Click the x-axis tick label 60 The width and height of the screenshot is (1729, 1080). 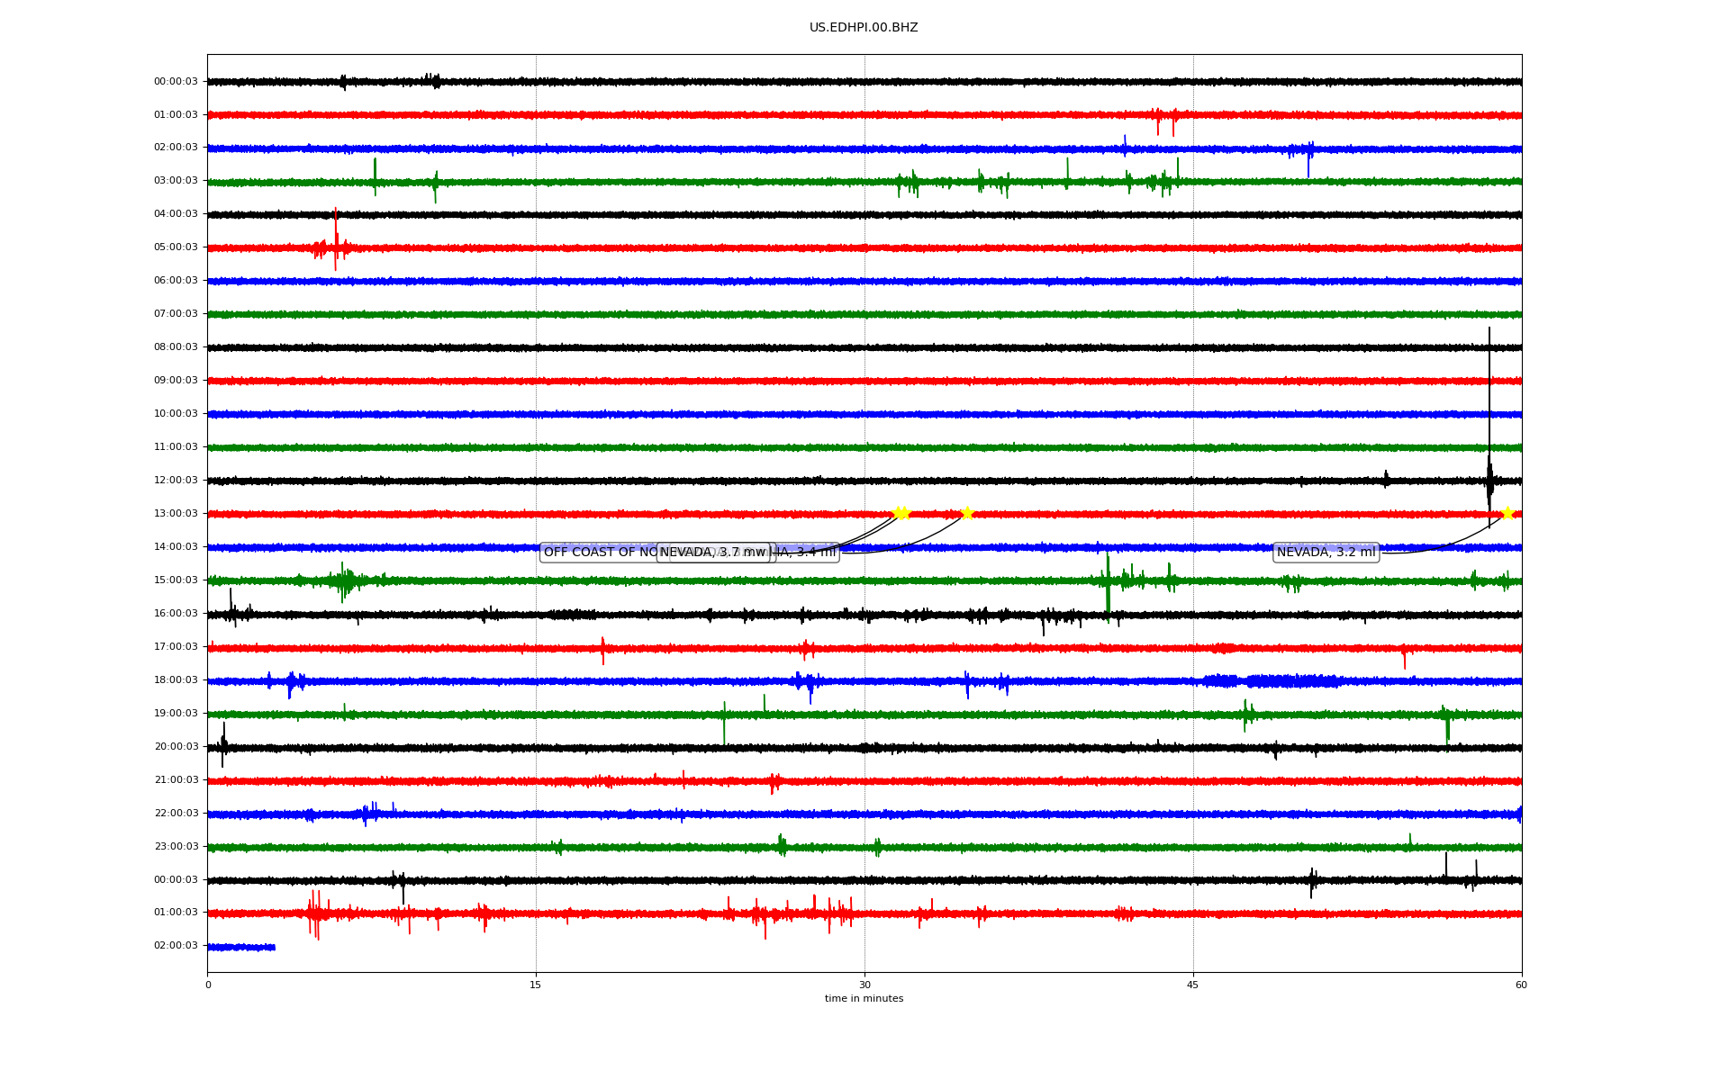coord(1521,985)
